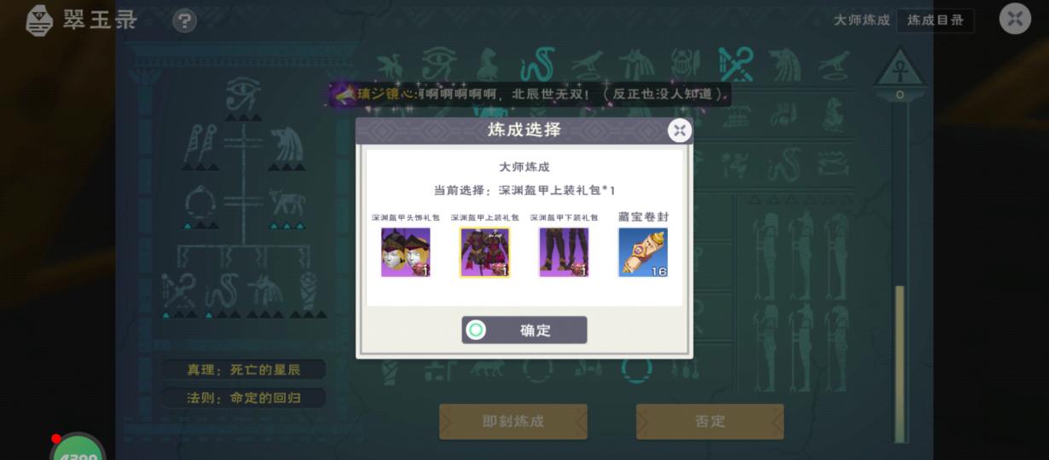
Task: Select the 藏宝卷封 scroll reward
Action: pyautogui.click(x=643, y=252)
